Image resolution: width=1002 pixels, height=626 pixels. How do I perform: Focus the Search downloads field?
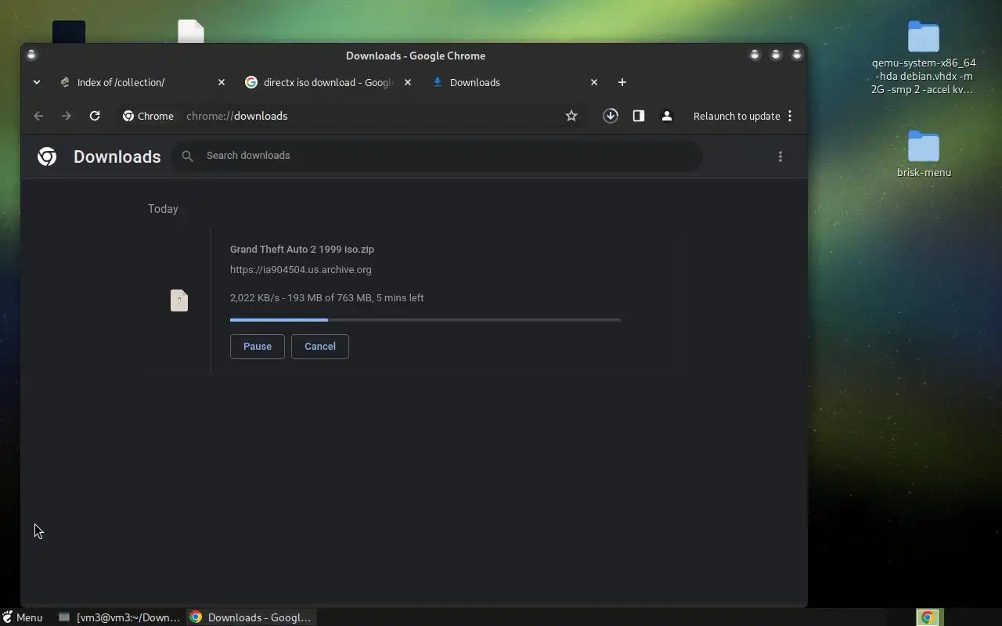tap(436, 156)
